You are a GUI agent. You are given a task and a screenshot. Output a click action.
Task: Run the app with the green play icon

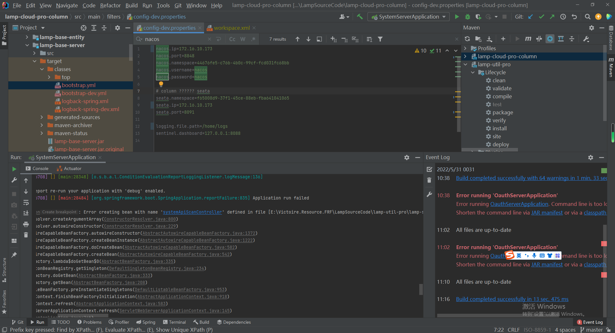click(457, 17)
